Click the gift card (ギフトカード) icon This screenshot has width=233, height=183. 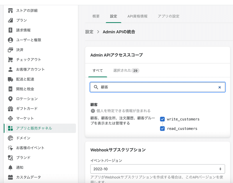point(10,109)
